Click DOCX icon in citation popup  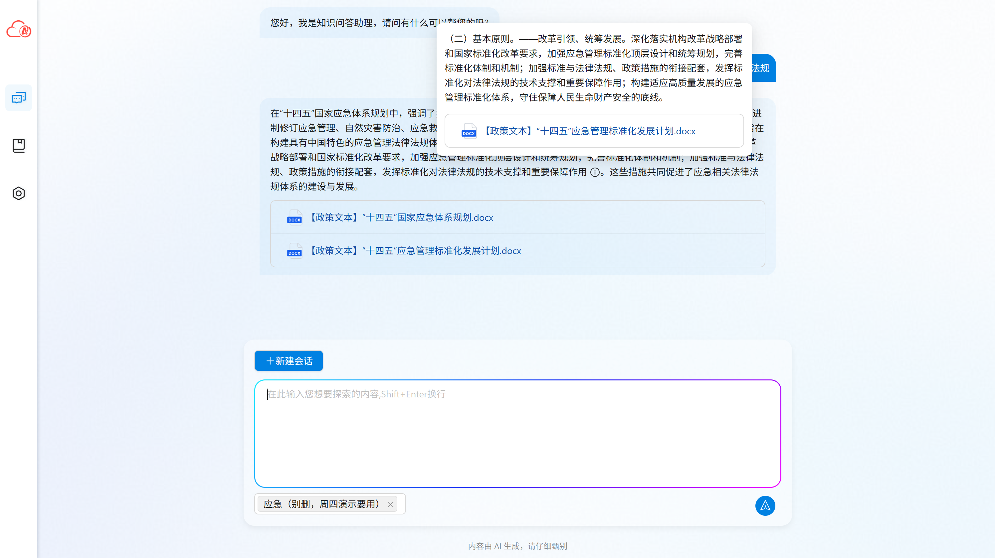point(469,131)
